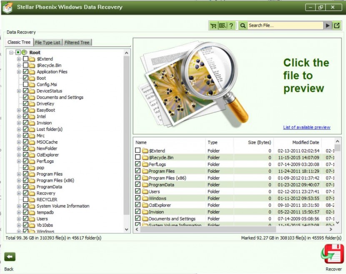This screenshot has height=274, width=346.
Task: Open the log/register icon next to cart
Action: pos(223,25)
